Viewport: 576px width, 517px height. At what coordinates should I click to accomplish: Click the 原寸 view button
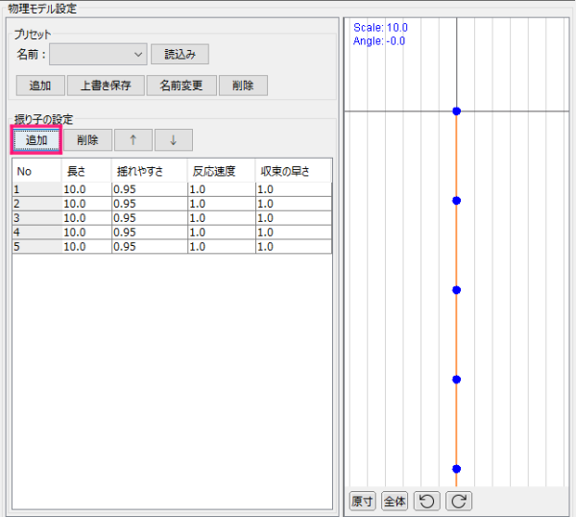tap(362, 502)
